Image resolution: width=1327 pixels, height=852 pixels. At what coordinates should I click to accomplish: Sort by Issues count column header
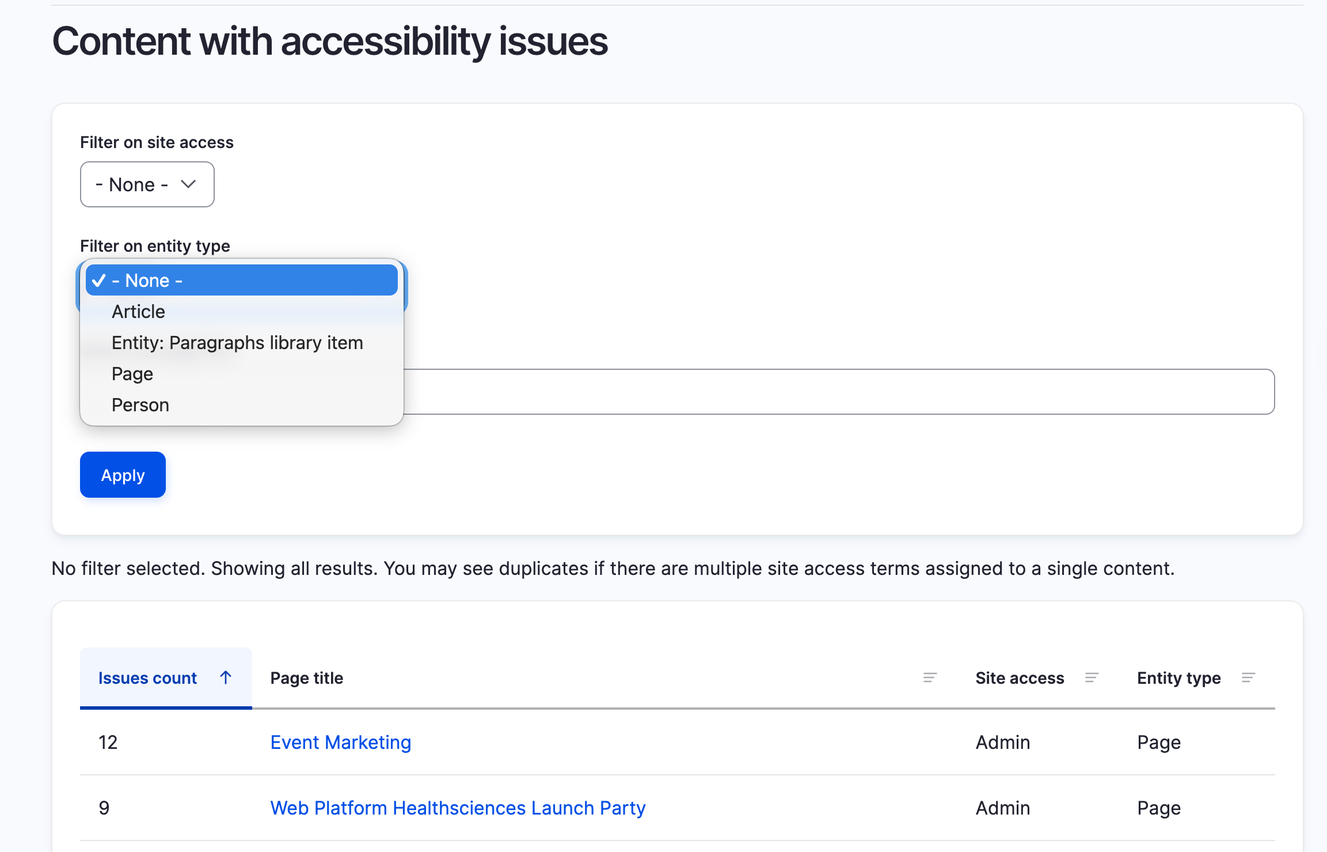147,678
